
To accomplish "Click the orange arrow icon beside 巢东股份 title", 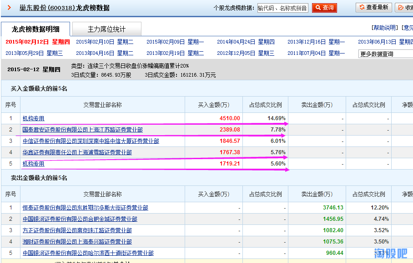I will click(9, 8).
